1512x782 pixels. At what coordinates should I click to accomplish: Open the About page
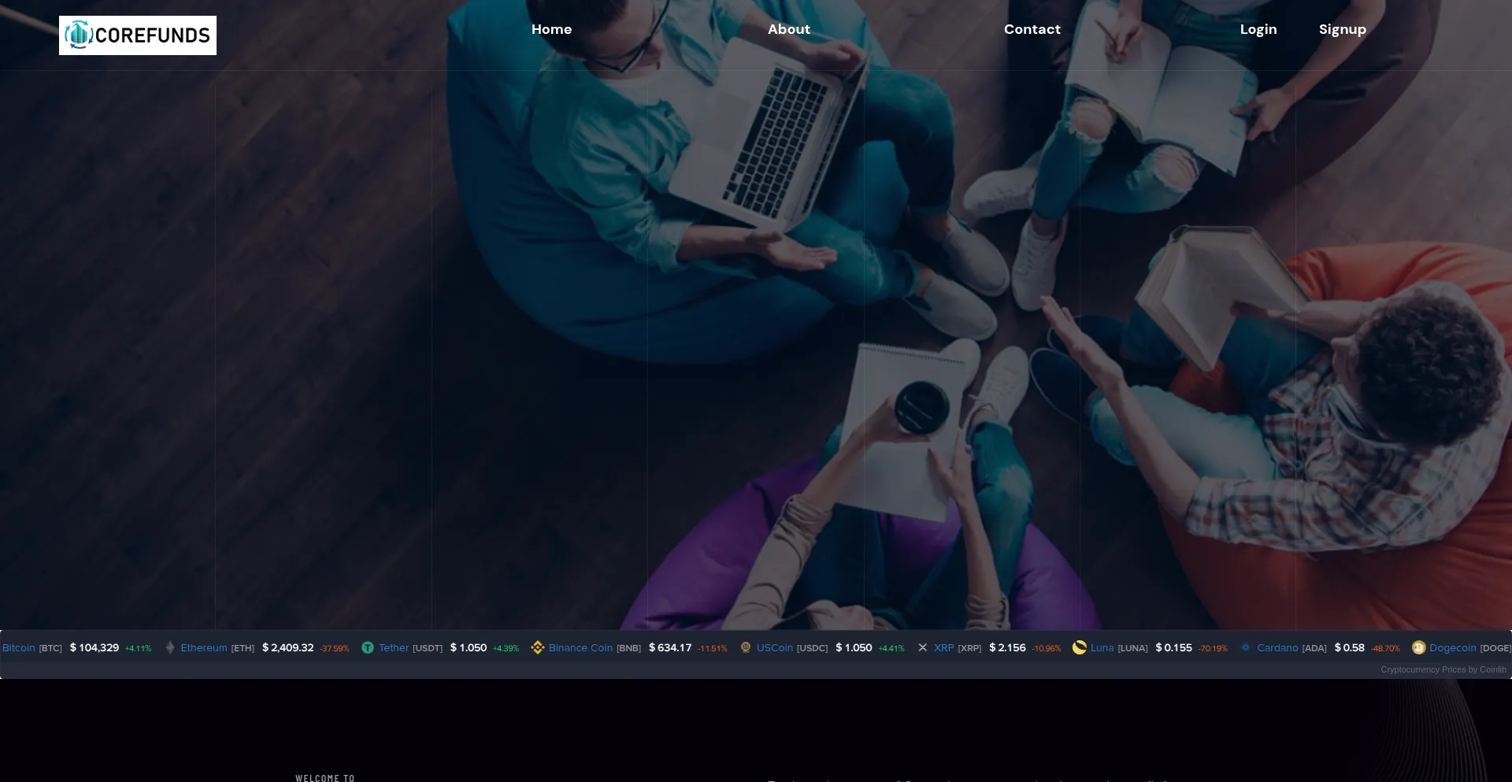click(788, 29)
